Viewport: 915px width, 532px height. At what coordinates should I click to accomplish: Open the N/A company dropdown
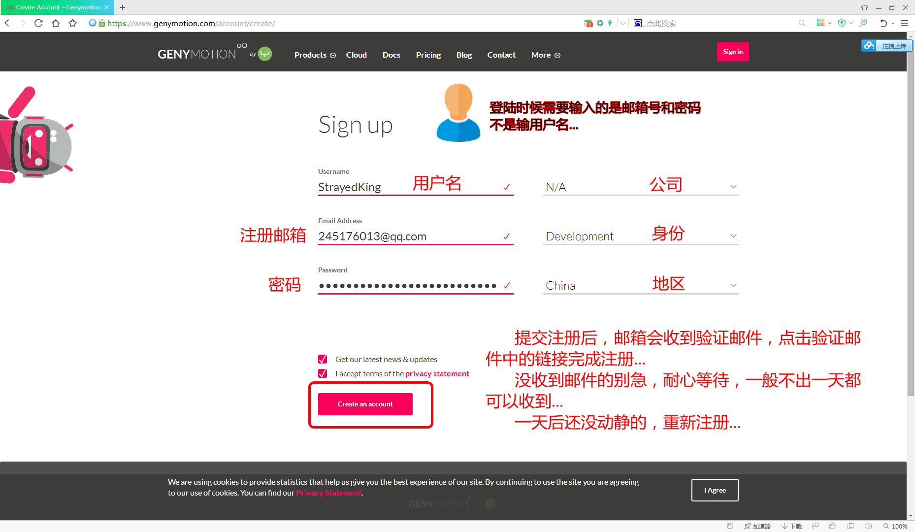click(x=641, y=187)
